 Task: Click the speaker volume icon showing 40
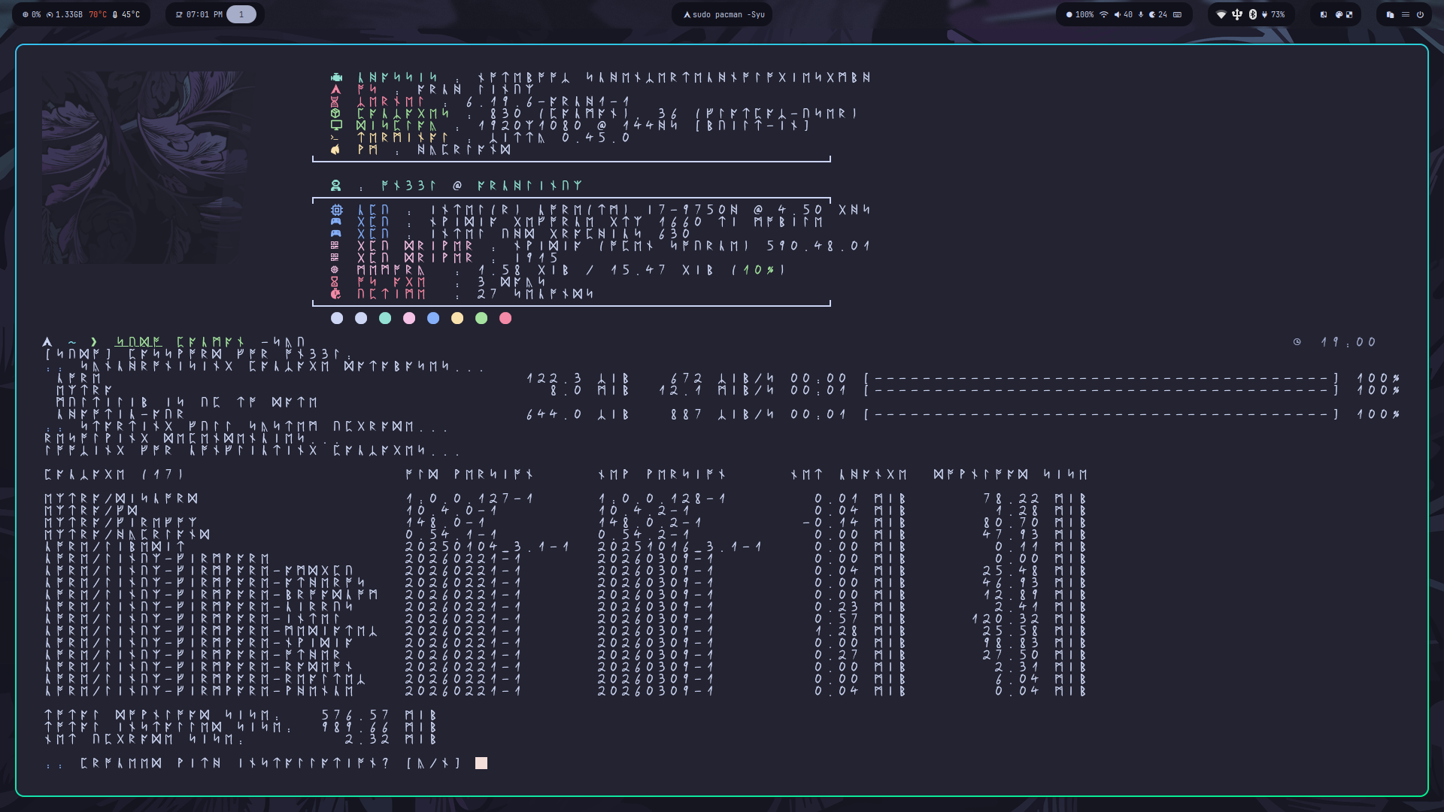tap(1118, 14)
